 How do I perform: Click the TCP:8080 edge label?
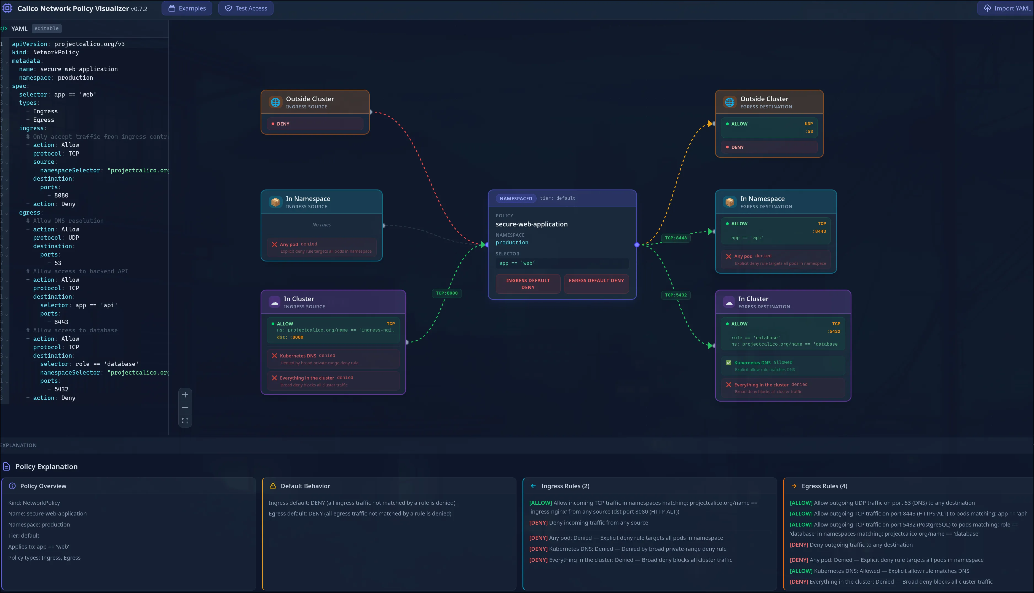(x=447, y=293)
